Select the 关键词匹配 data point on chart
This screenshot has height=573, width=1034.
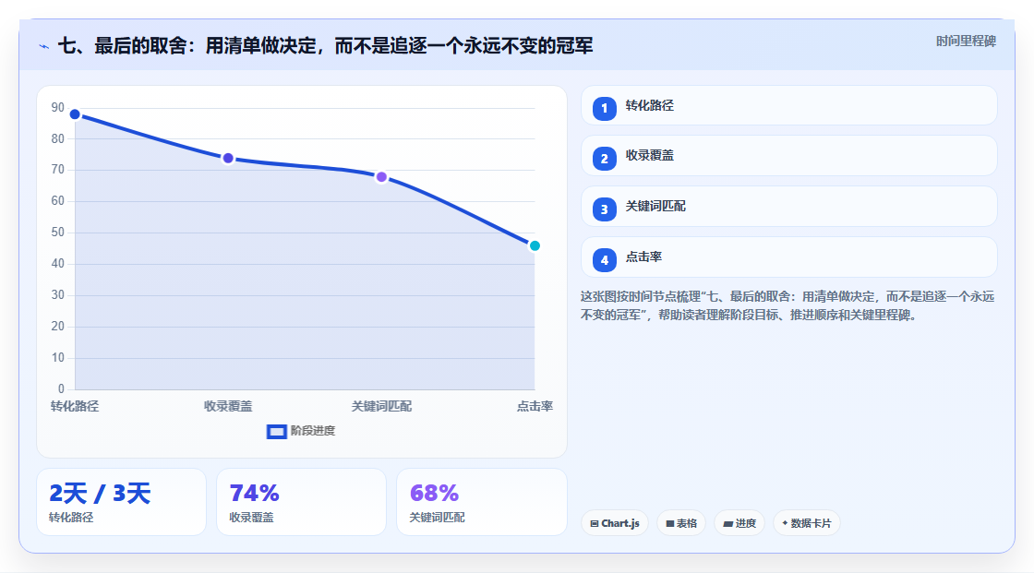click(x=381, y=177)
